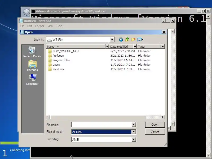Image resolution: width=212 pixels, height=159 pixels.
Task: Click Notepad vertical scroll up arrow
Action: pos(173,31)
